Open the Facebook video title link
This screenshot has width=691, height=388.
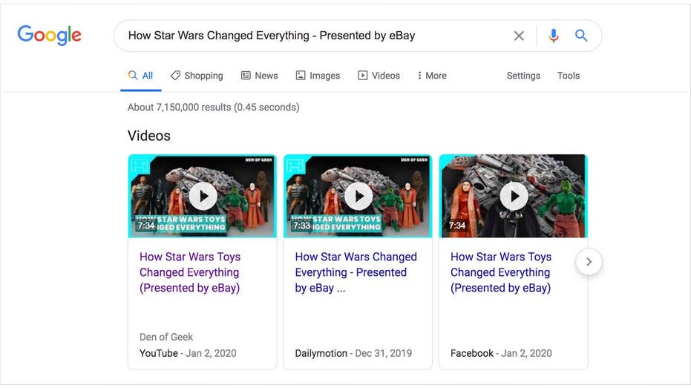[500, 272]
